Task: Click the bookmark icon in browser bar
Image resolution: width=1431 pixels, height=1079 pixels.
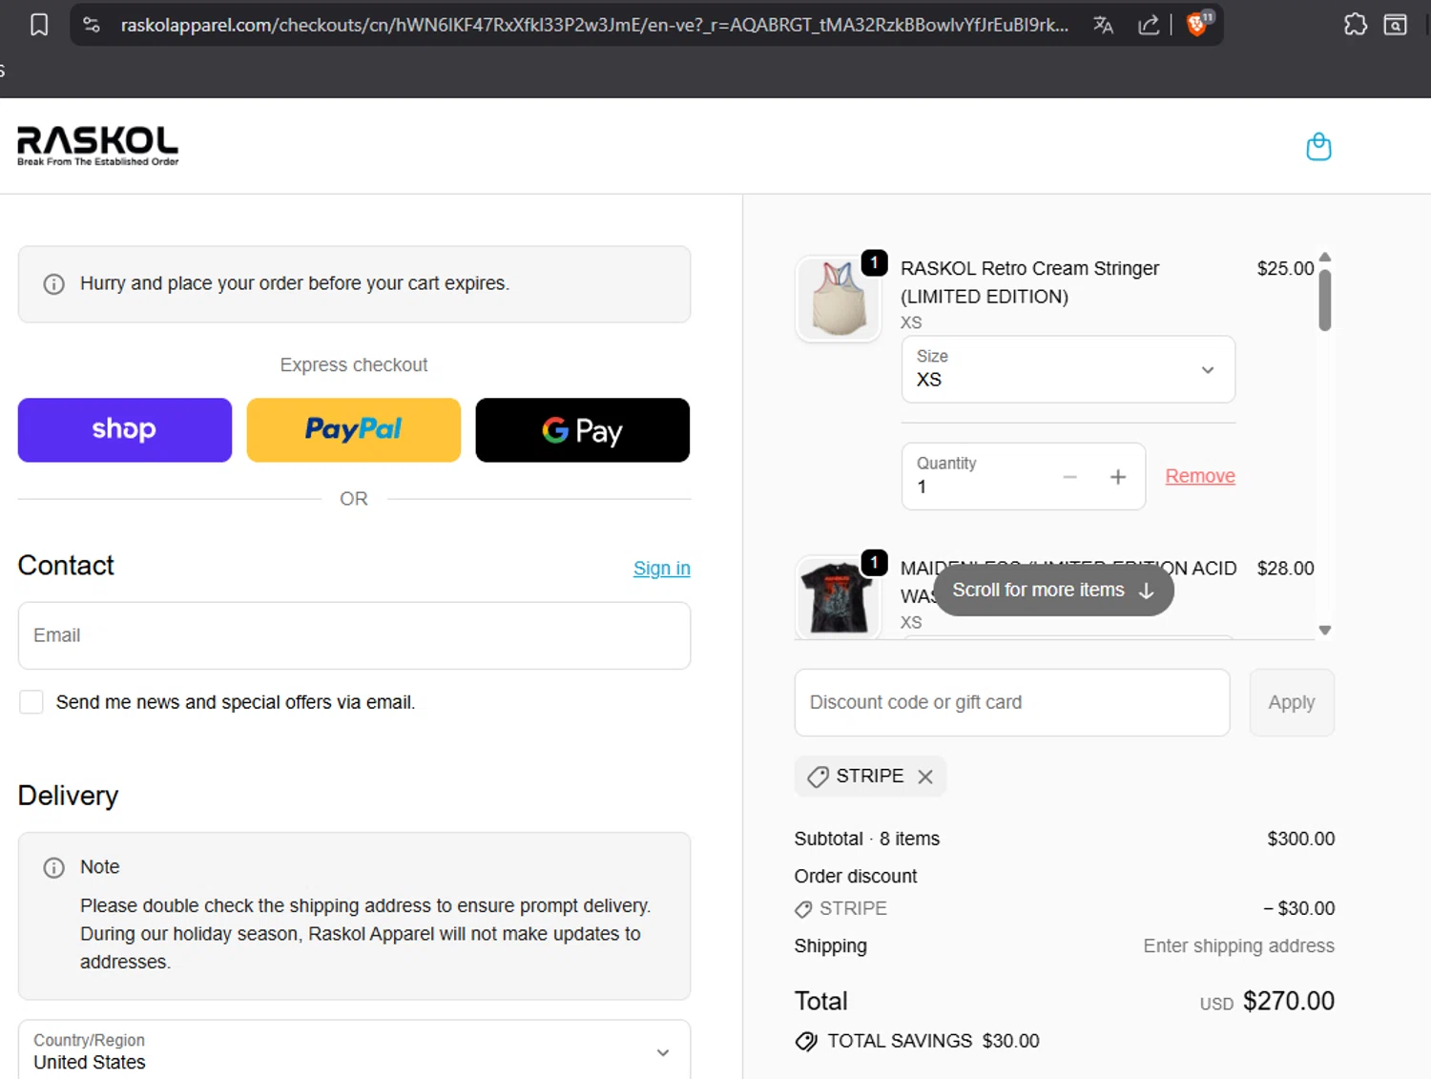Action: tap(39, 25)
